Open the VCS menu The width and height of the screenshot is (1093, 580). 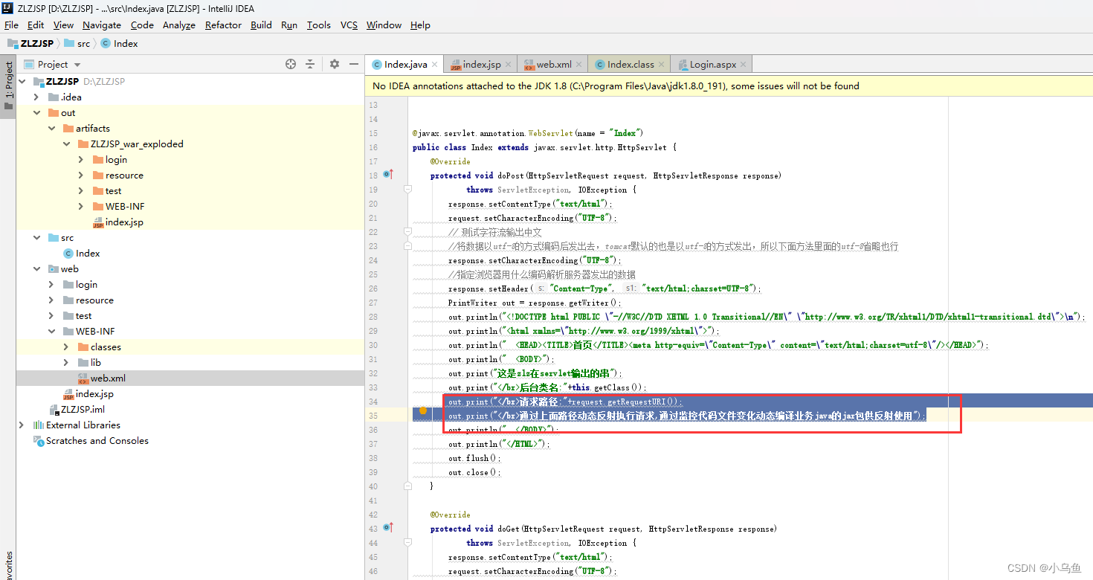tap(349, 25)
